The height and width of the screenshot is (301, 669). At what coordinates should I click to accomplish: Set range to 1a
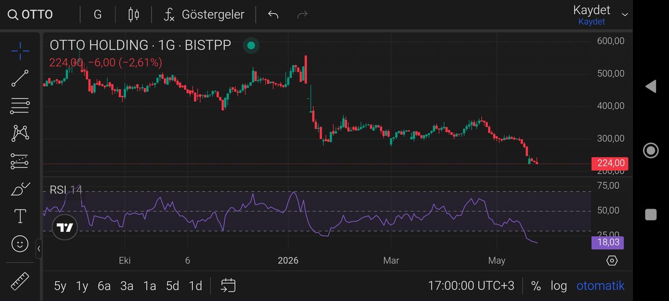point(149,286)
